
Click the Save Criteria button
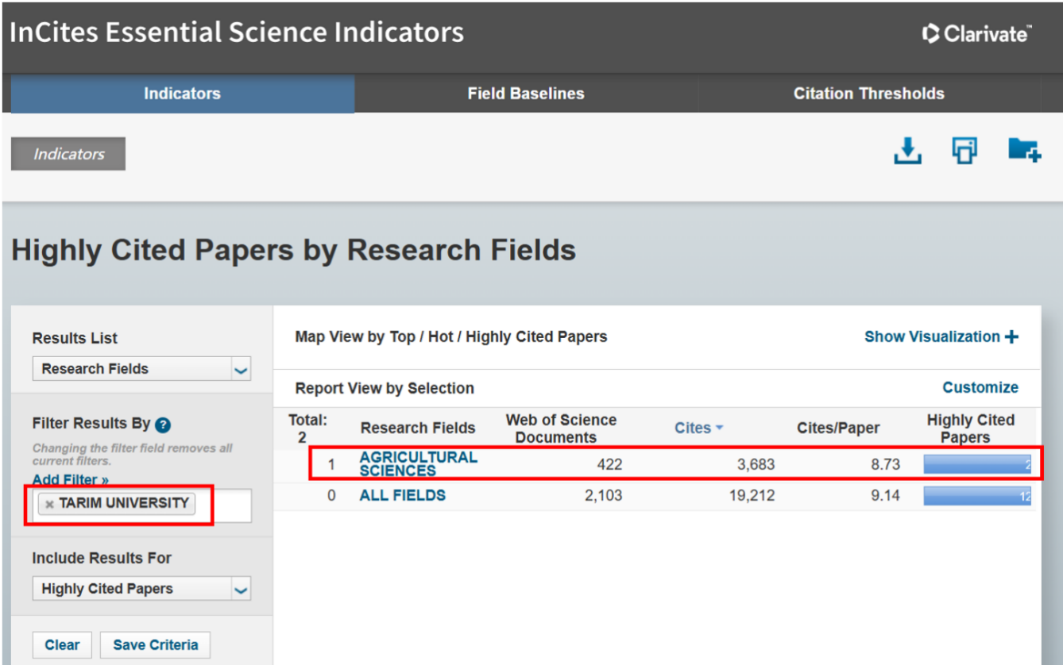(155, 644)
